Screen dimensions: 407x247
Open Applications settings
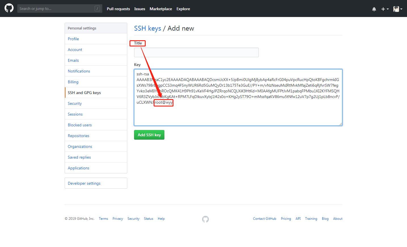(96, 168)
